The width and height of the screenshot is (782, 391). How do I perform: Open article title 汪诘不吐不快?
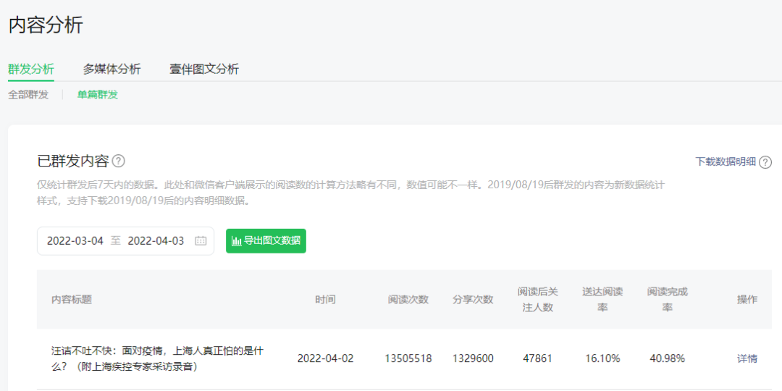pos(158,358)
